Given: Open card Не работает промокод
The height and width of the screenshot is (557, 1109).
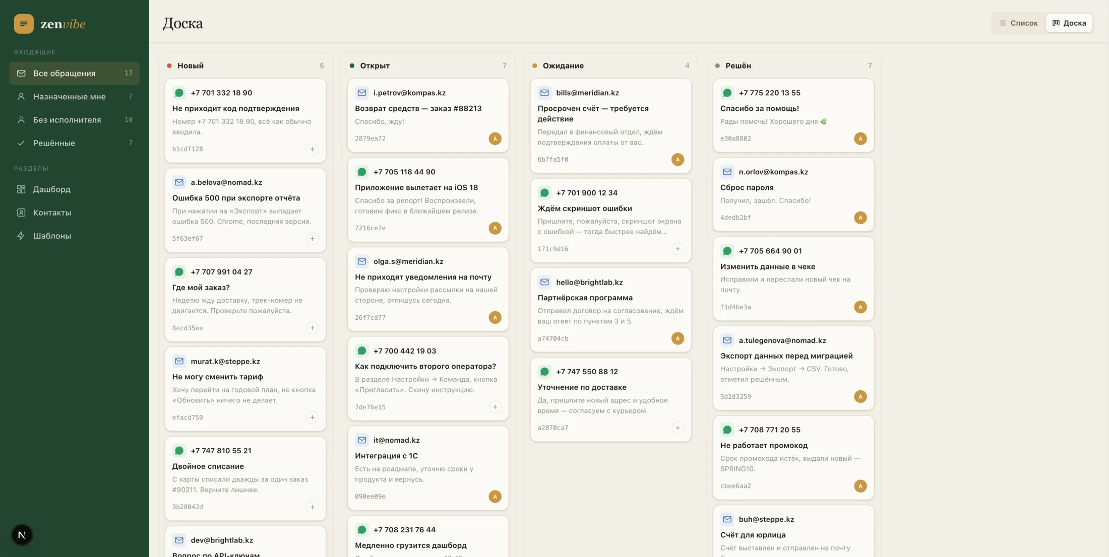Looking at the screenshot, I should 793,458.
